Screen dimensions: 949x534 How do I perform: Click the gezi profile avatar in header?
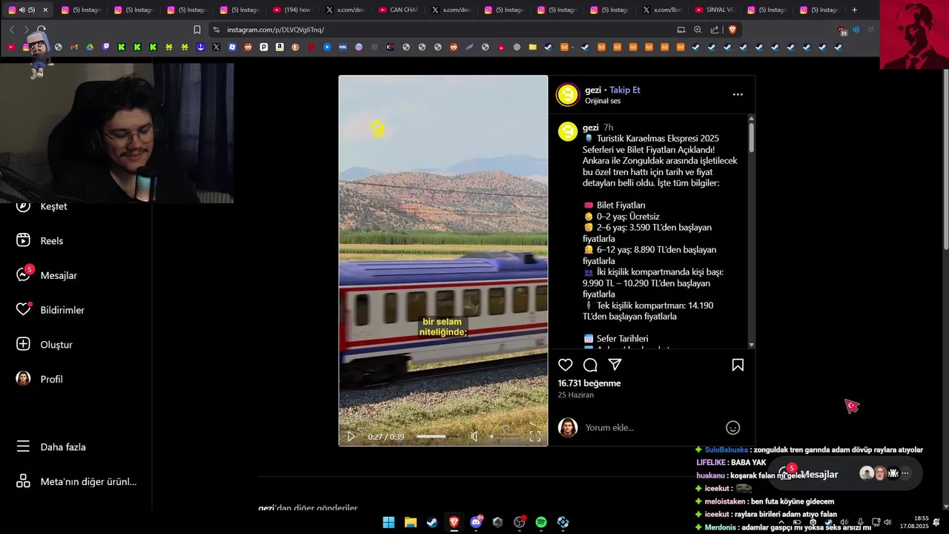pos(567,95)
